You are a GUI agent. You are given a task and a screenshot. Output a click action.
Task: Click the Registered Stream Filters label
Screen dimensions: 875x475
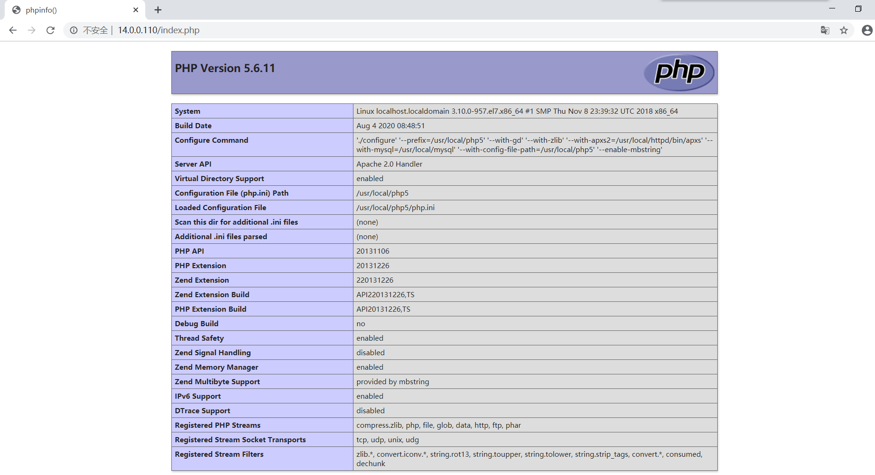[x=219, y=454]
